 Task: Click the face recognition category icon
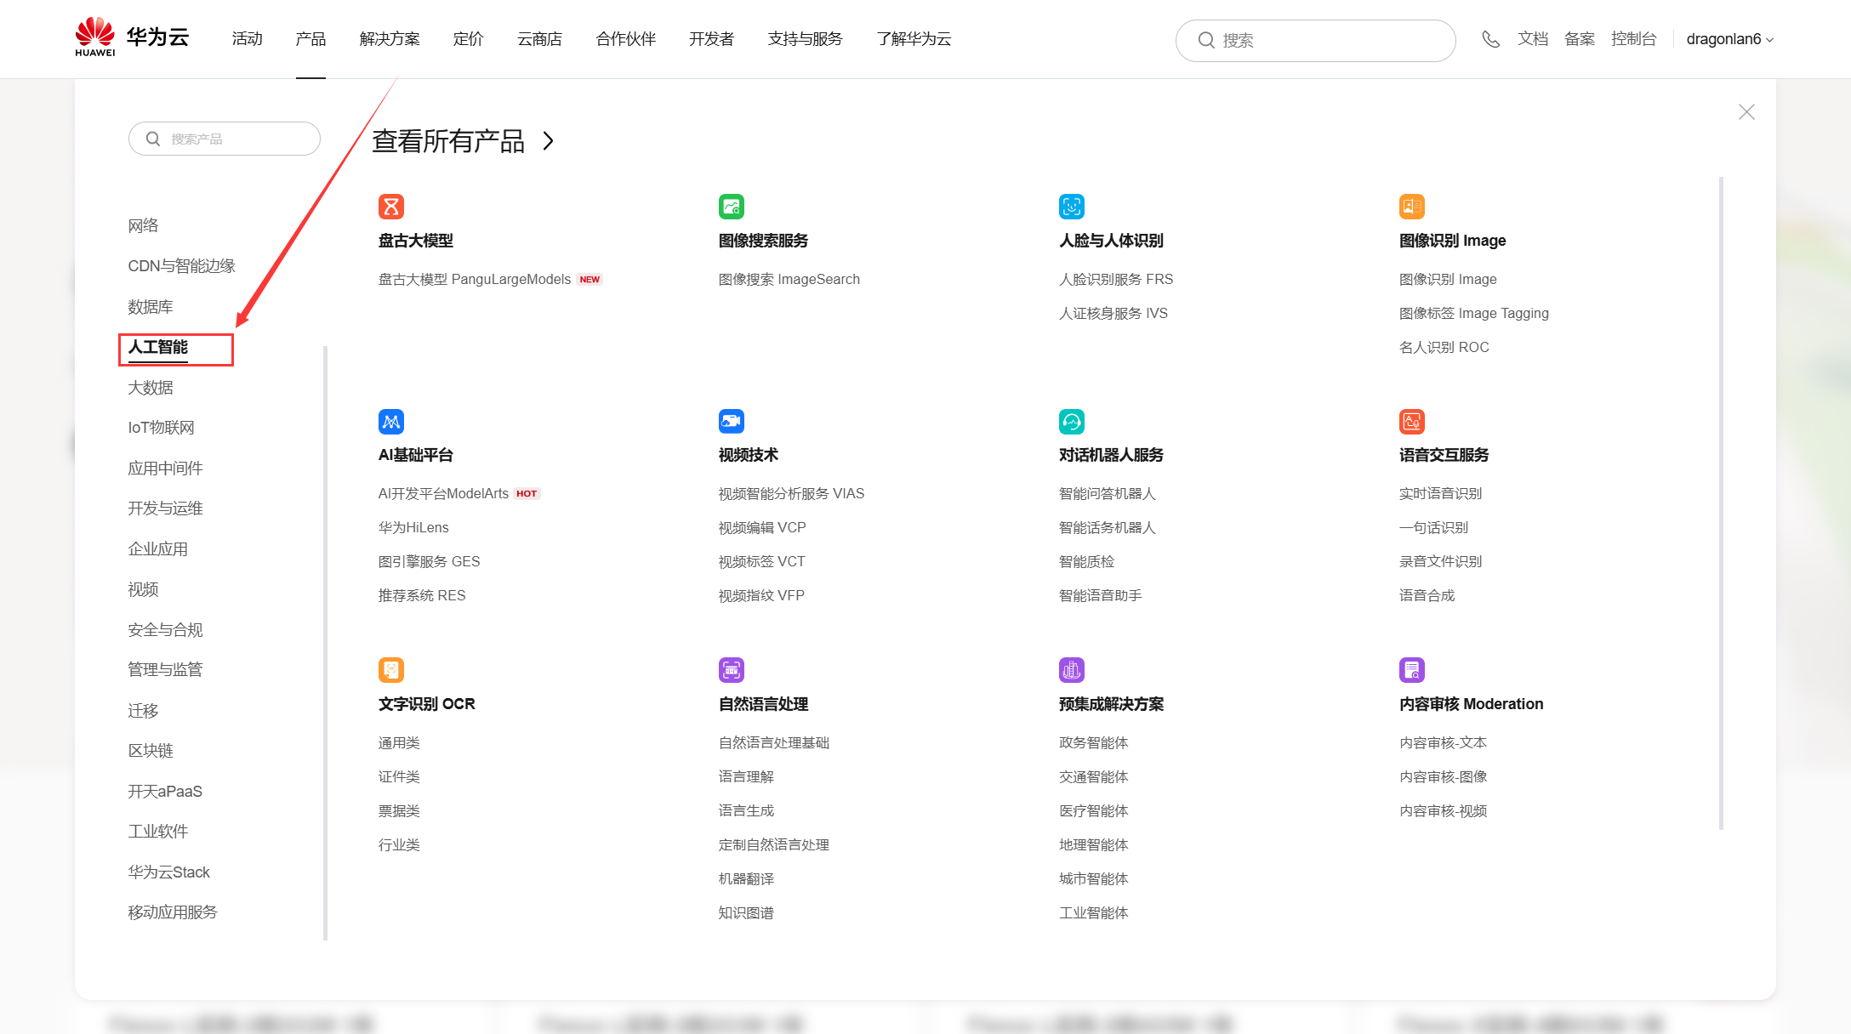point(1072,207)
